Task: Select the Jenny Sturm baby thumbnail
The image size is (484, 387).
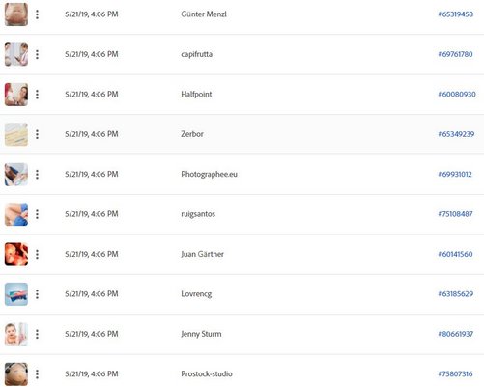Action: pyautogui.click(x=16, y=334)
